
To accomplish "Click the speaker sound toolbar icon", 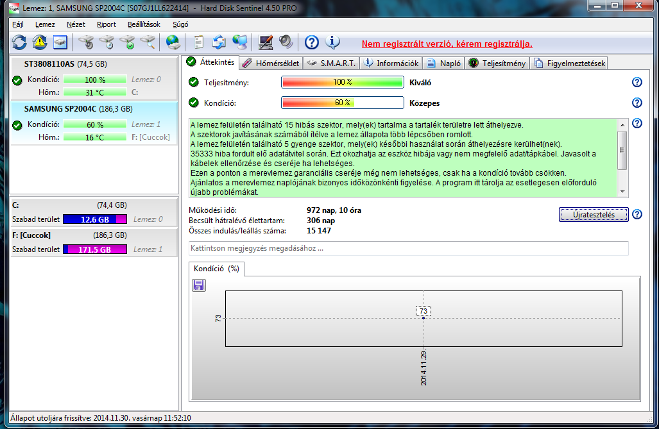I will click(286, 42).
